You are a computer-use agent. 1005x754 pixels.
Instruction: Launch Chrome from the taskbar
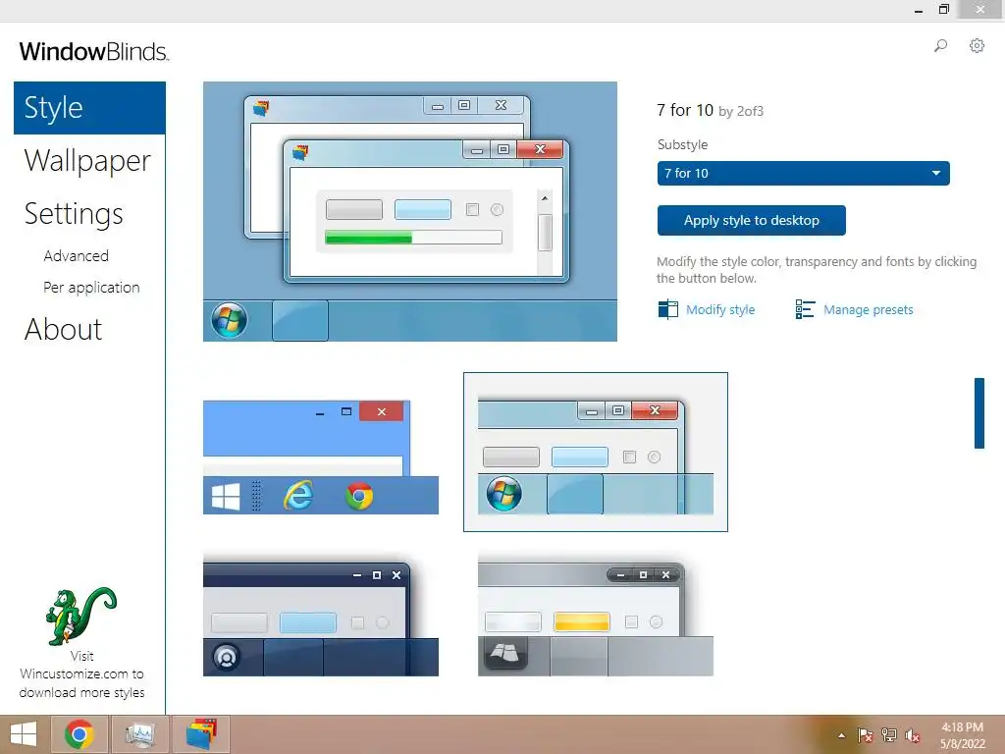[79, 734]
